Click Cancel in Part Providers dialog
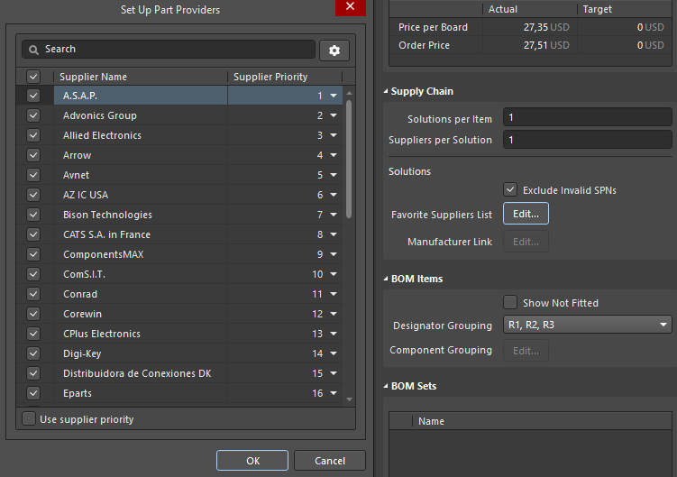677x477 pixels. 330,461
